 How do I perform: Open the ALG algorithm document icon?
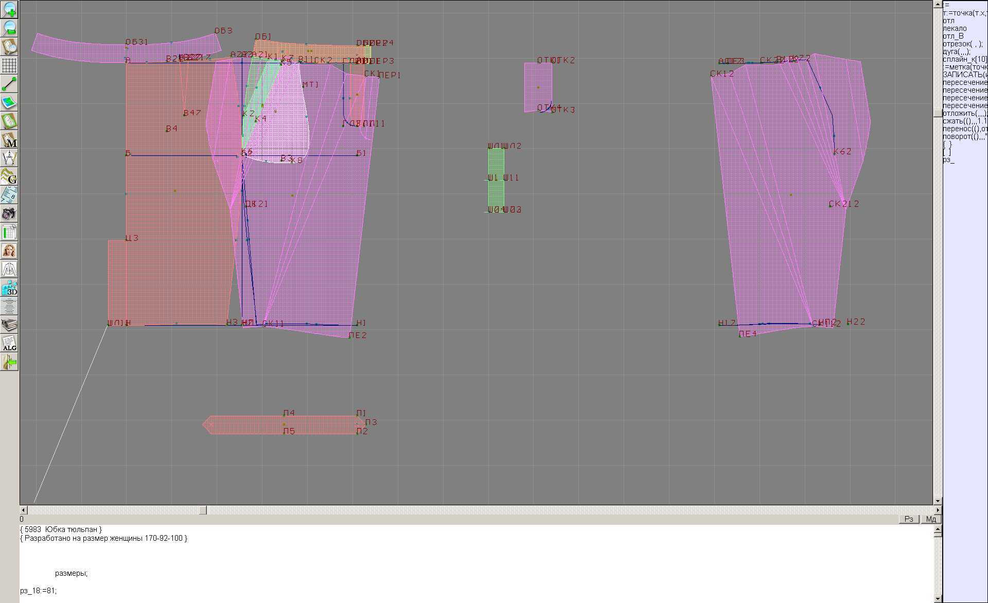tap(9, 343)
